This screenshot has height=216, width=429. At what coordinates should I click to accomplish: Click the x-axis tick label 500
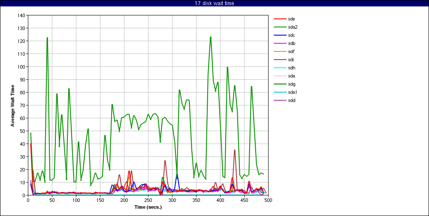coord(268,200)
